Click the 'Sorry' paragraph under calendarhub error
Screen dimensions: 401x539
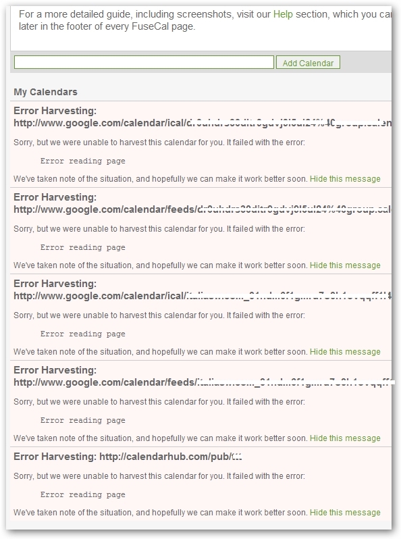click(x=159, y=476)
